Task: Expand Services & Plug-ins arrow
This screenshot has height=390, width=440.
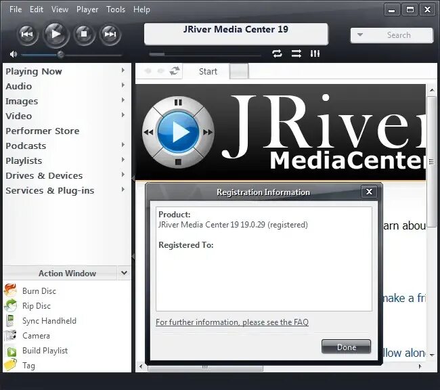Action: 123,189
